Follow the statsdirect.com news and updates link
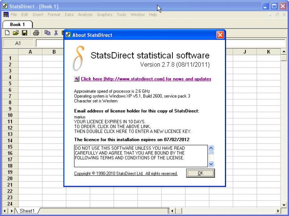This screenshot has width=289, height=216. pyautogui.click(x=146, y=79)
